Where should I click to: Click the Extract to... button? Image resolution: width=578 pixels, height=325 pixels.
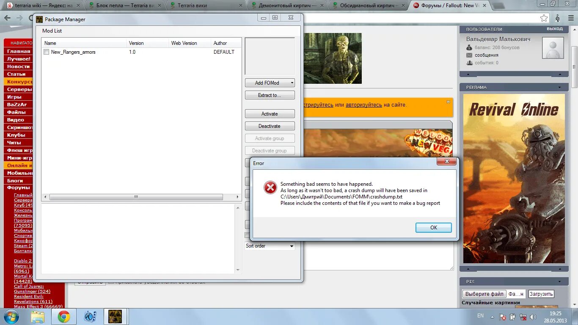[270, 95]
